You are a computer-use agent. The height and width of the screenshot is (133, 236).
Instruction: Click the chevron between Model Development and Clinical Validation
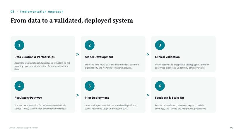click(x=148, y=54)
